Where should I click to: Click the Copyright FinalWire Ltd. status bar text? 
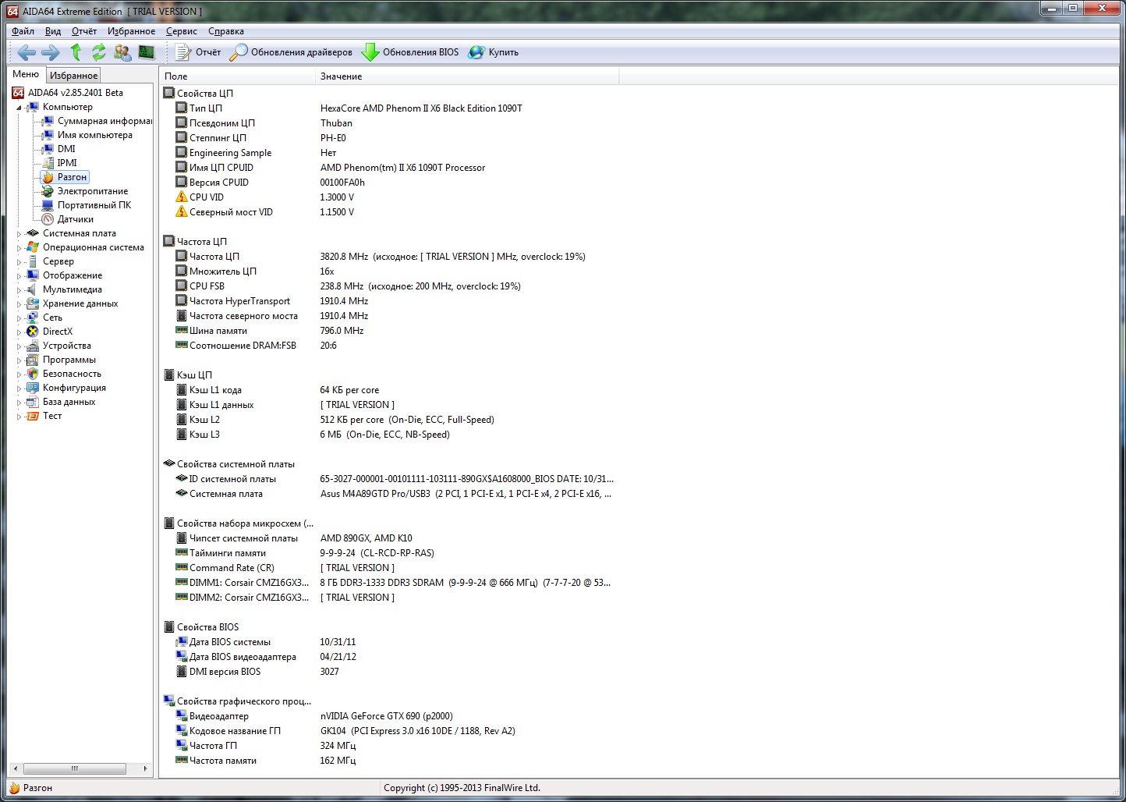(462, 788)
